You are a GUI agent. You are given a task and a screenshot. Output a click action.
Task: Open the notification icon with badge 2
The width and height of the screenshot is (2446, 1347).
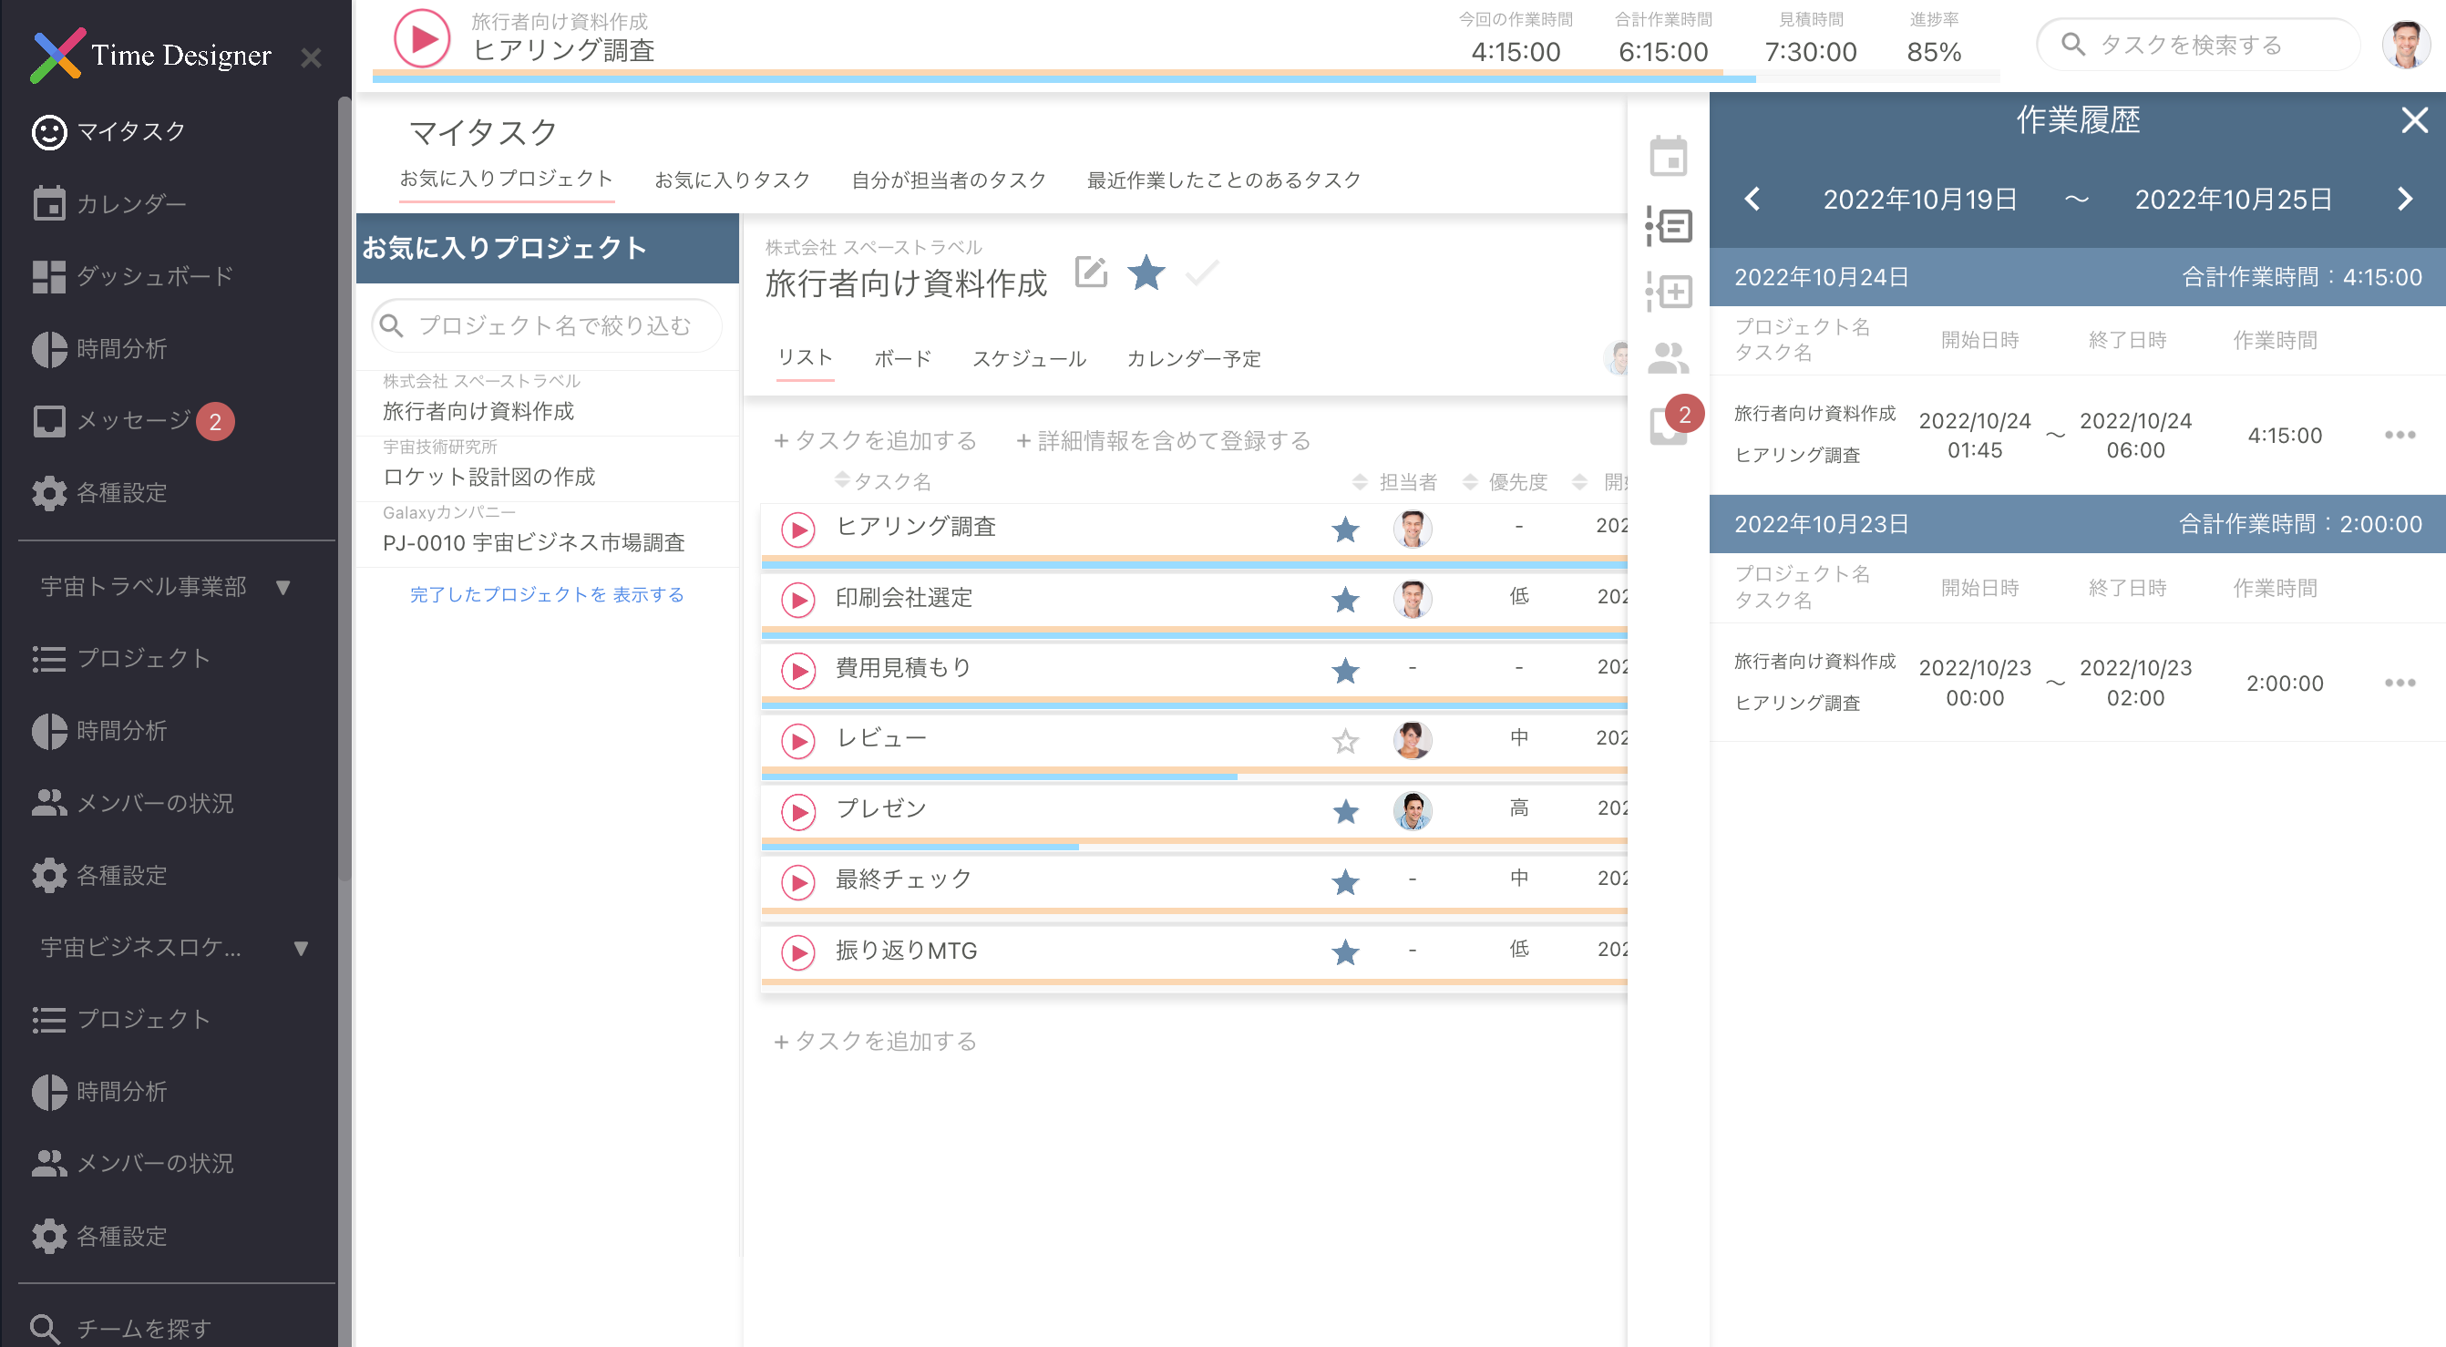point(1669,424)
